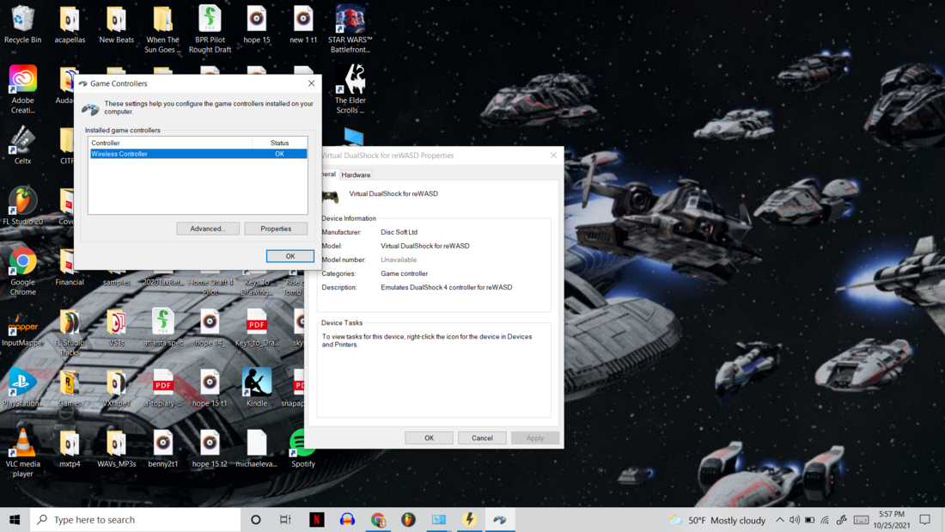This screenshot has height=532, width=945.
Task: Select the BPR Pilot Rought Draft file
Action: (210, 29)
